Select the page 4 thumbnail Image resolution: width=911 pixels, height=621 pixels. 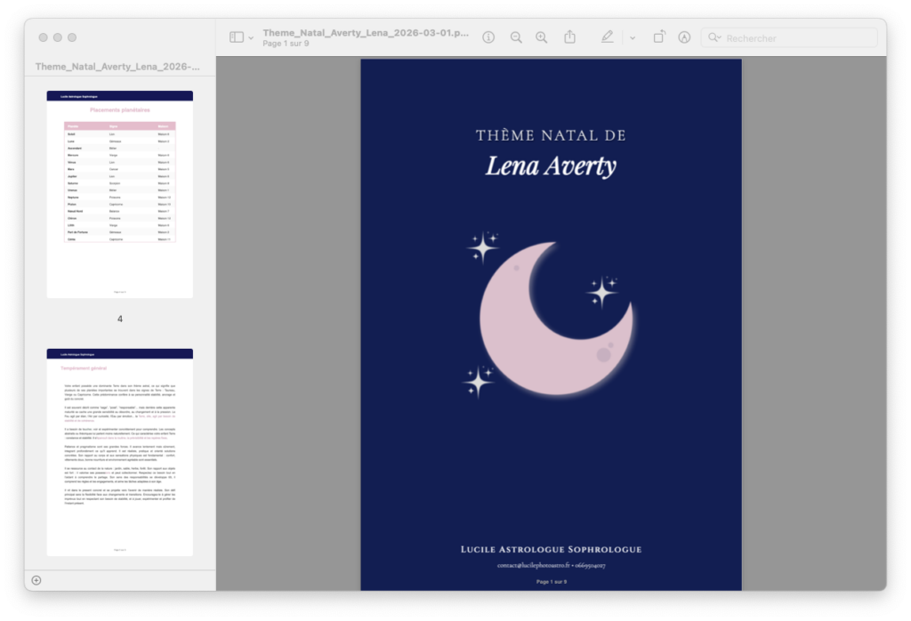(x=120, y=194)
